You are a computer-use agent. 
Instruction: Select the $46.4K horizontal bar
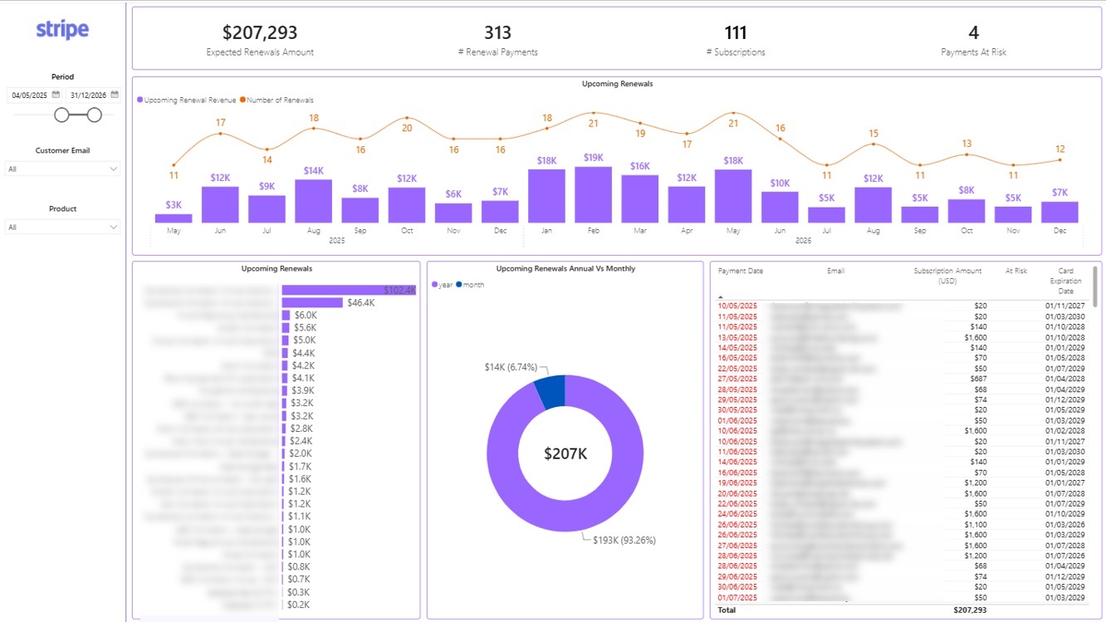[312, 302]
